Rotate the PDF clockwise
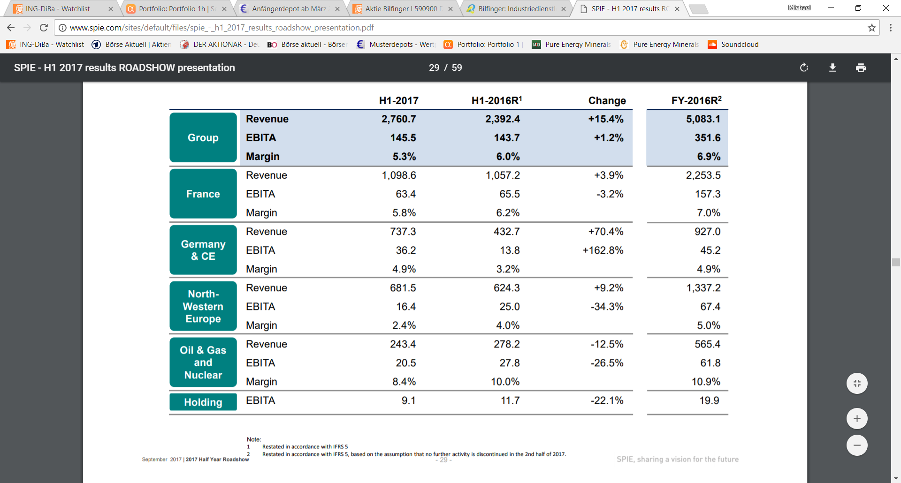Screen dimensions: 901x483 [x=804, y=68]
